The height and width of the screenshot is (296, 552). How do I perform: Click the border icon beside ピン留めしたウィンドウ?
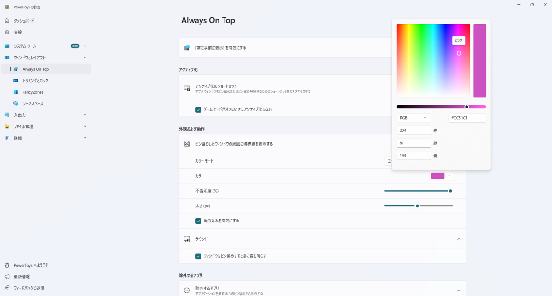click(187, 144)
